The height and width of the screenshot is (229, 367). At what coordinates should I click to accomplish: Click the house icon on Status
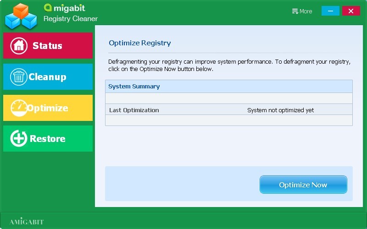(x=18, y=46)
